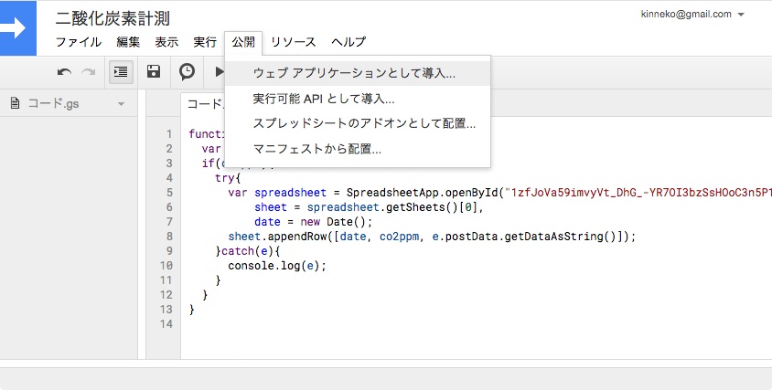Viewport: 772px width, 390px height.
Task: Choose スプレッドシートのアドオンとして配置...
Action: point(364,123)
